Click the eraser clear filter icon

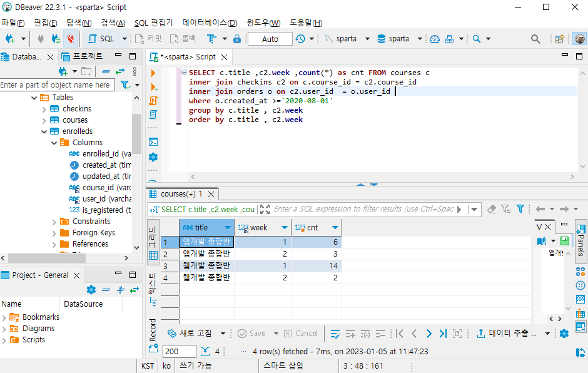(492, 209)
